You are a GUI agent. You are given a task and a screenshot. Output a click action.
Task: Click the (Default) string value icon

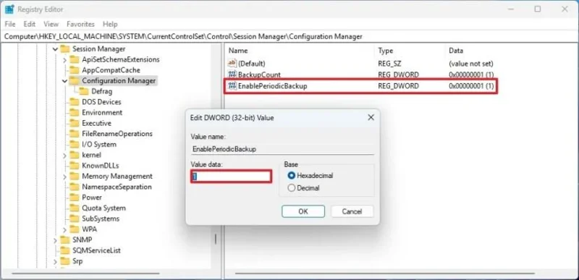pyautogui.click(x=232, y=64)
